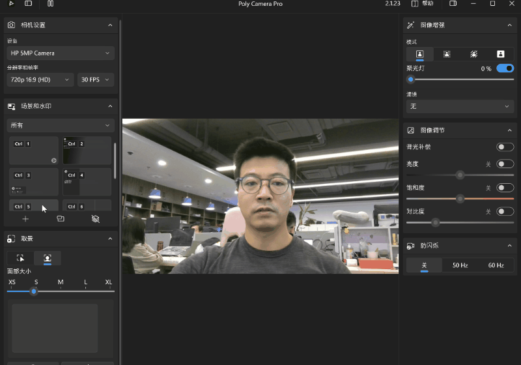Image resolution: width=521 pixels, height=365 pixels.
Task: Toggle the left sidebar panel icon in title bar
Action: (28, 4)
